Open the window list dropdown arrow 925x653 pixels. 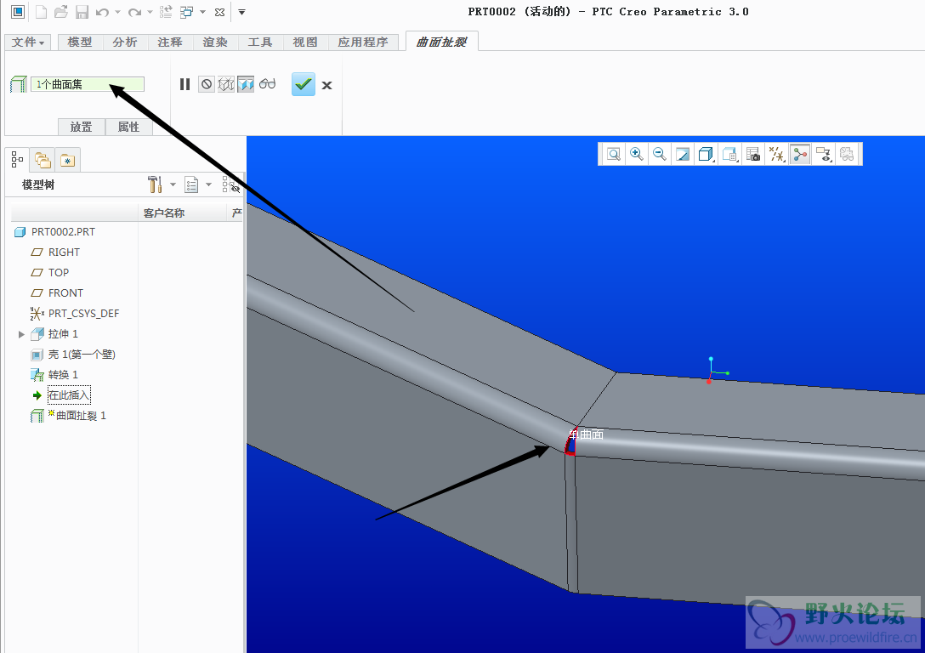coord(203,12)
